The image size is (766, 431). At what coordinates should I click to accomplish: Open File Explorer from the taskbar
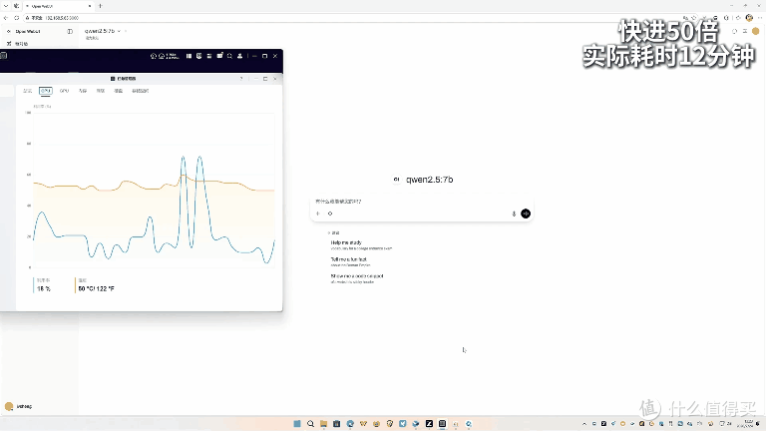(323, 424)
